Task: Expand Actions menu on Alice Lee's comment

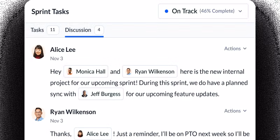Action: coord(235,49)
